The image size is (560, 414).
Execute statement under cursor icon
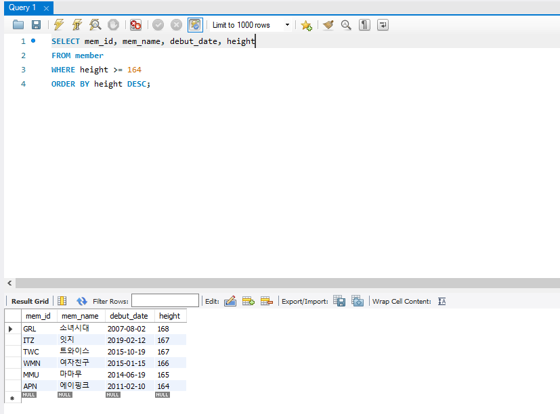pyautogui.click(x=77, y=25)
